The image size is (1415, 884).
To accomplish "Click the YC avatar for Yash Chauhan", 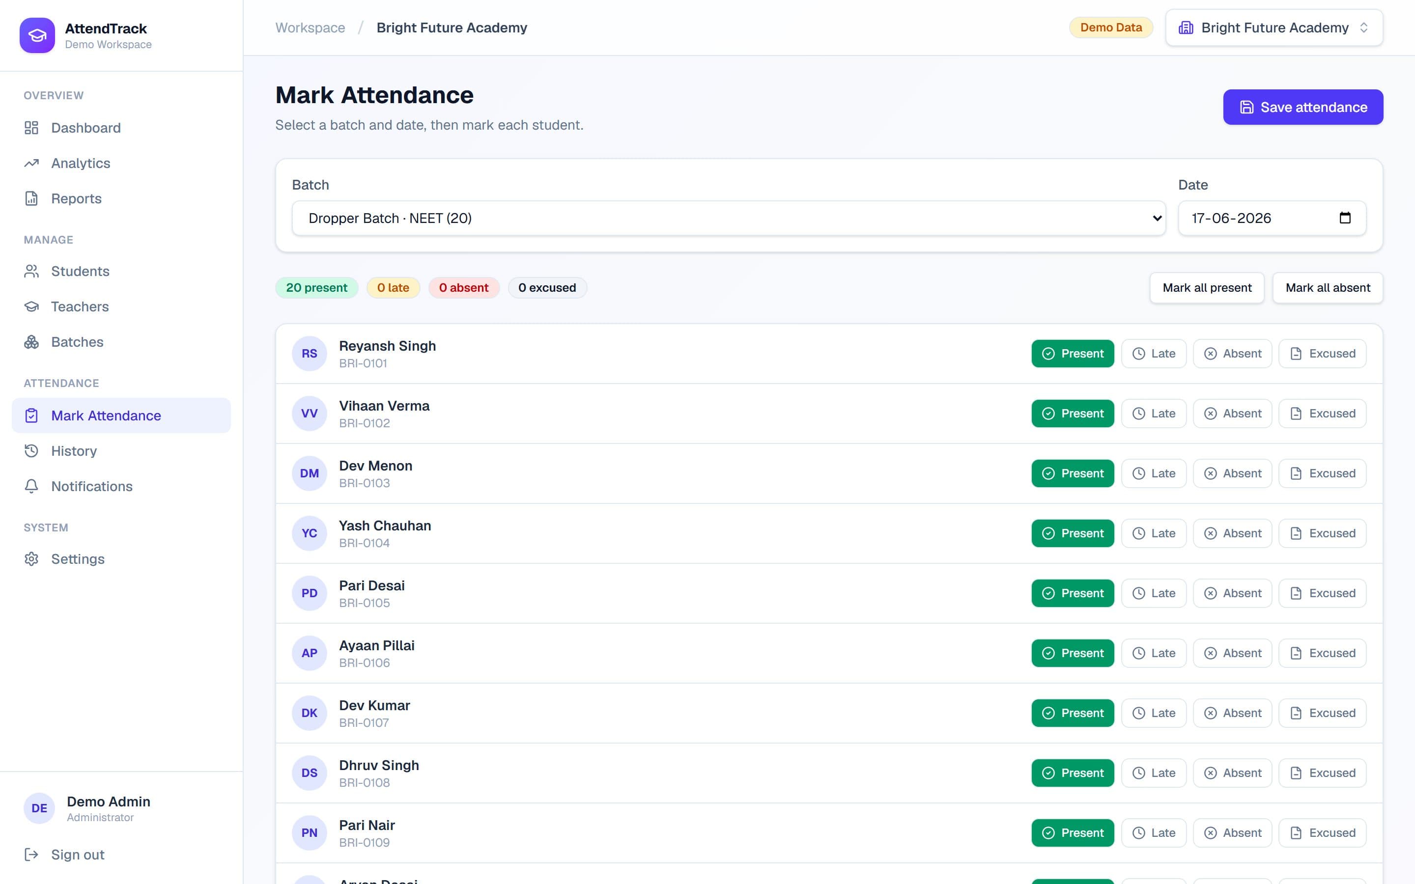I will pyautogui.click(x=310, y=533).
